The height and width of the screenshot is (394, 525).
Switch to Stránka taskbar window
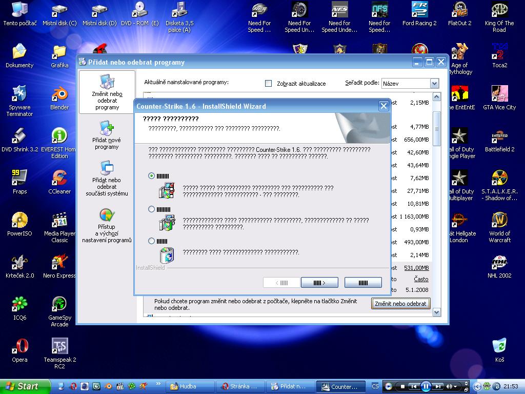point(240,386)
